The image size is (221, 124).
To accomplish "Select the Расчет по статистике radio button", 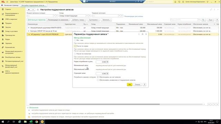I will (x=75, y=54).
